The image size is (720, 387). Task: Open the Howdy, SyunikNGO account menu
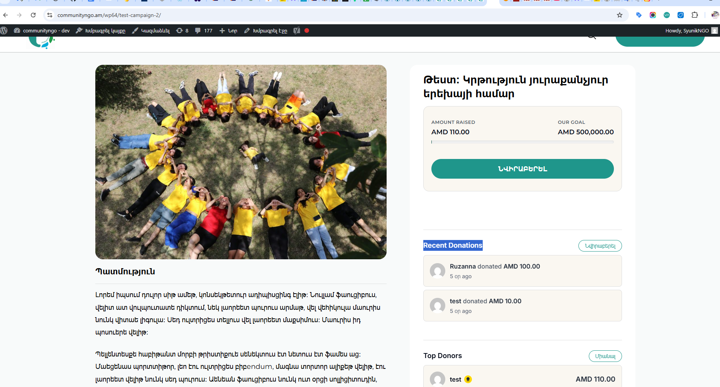coord(691,30)
